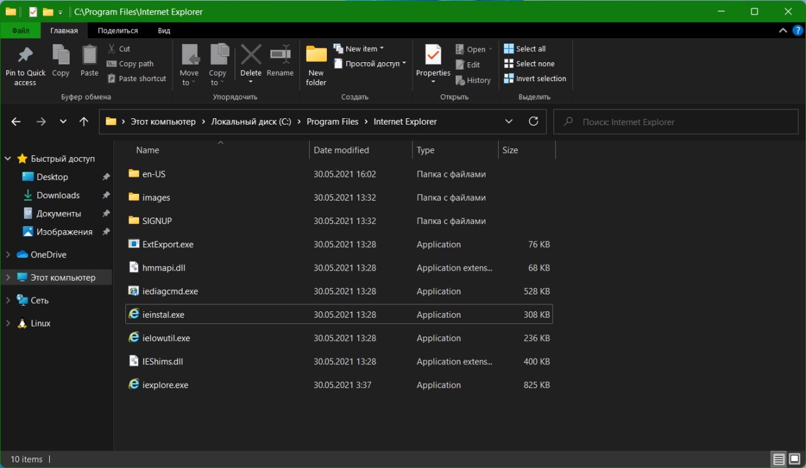This screenshot has width=806, height=468.
Task: Show file History
Action: point(472,80)
